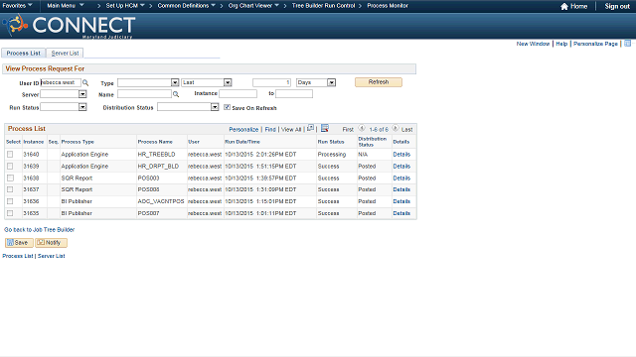The height and width of the screenshot is (357, 636).
Task: Click Go back to Job Tree Builder
Action: tap(40, 229)
